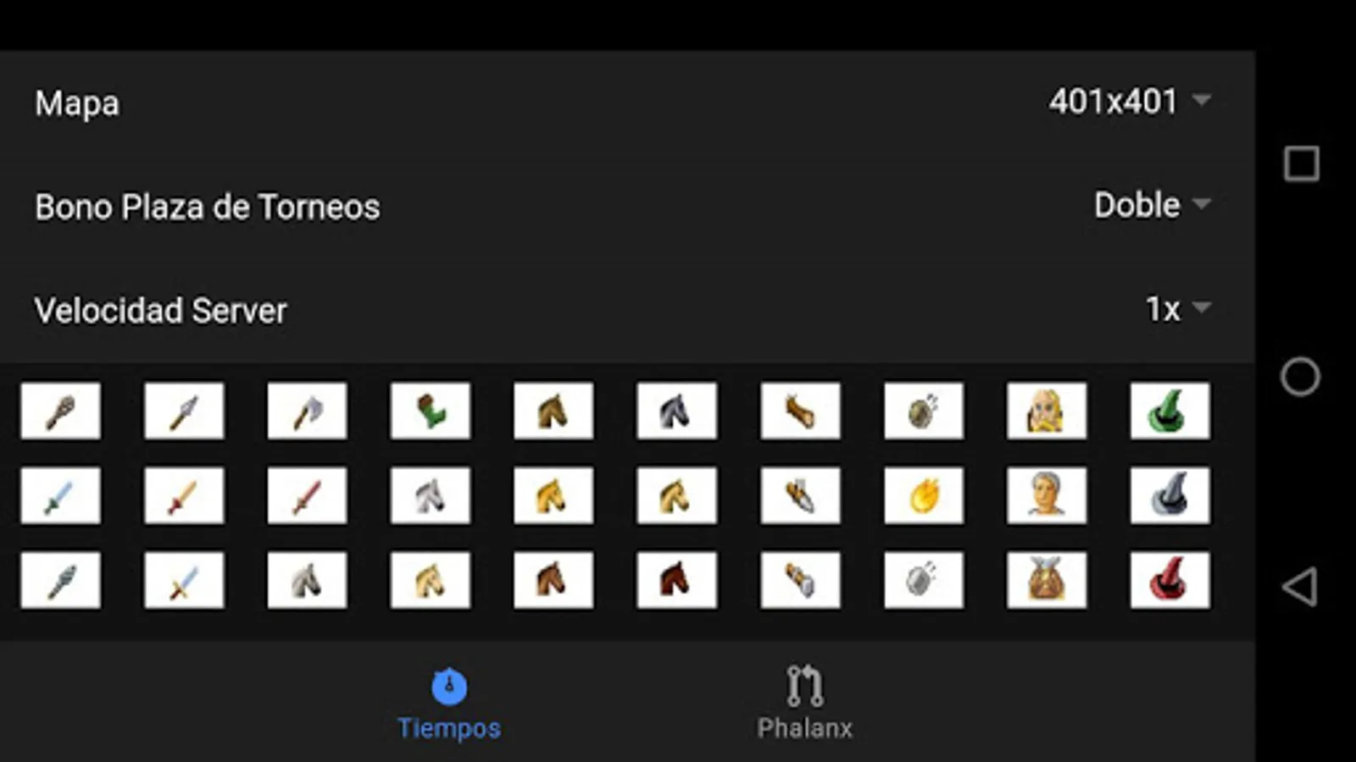Open the Mapa 401x401 dropdown
Image resolution: width=1356 pixels, height=762 pixels.
1130,102
